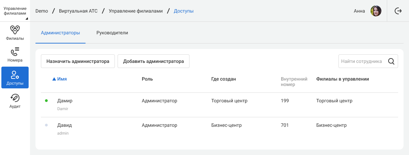Image resolution: width=409 pixels, height=155 pixels.
Task: Go to Demo in breadcrumb
Action: coord(42,11)
